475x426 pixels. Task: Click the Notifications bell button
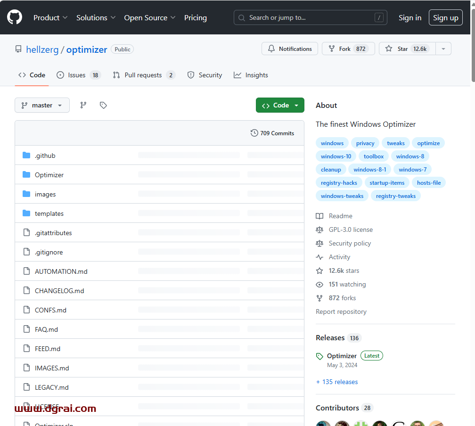point(290,49)
